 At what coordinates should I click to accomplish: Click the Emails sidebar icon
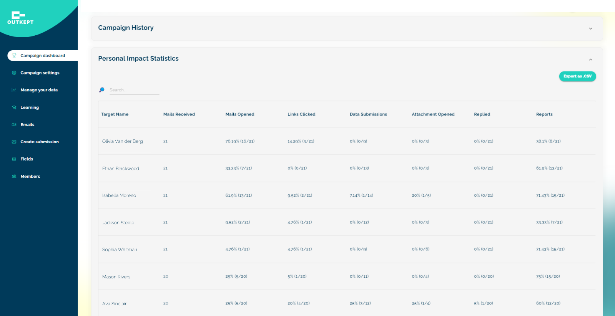pyautogui.click(x=14, y=124)
